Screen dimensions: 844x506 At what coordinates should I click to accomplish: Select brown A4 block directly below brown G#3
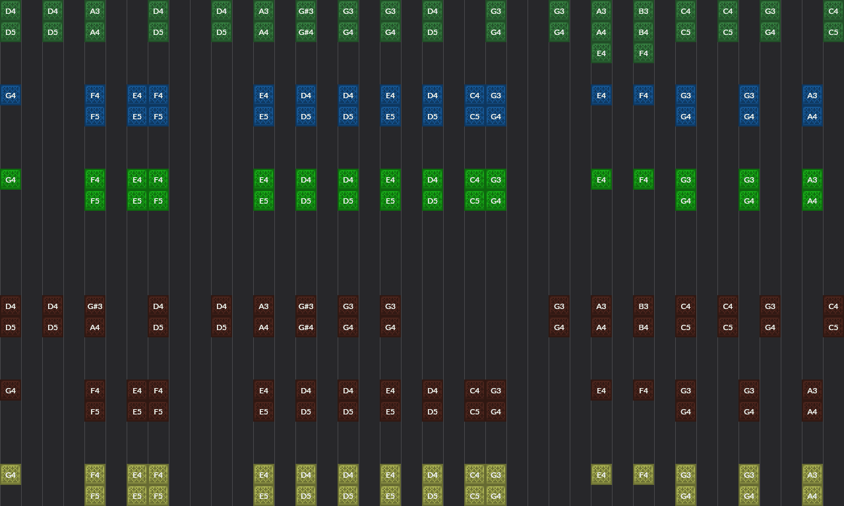pos(95,327)
